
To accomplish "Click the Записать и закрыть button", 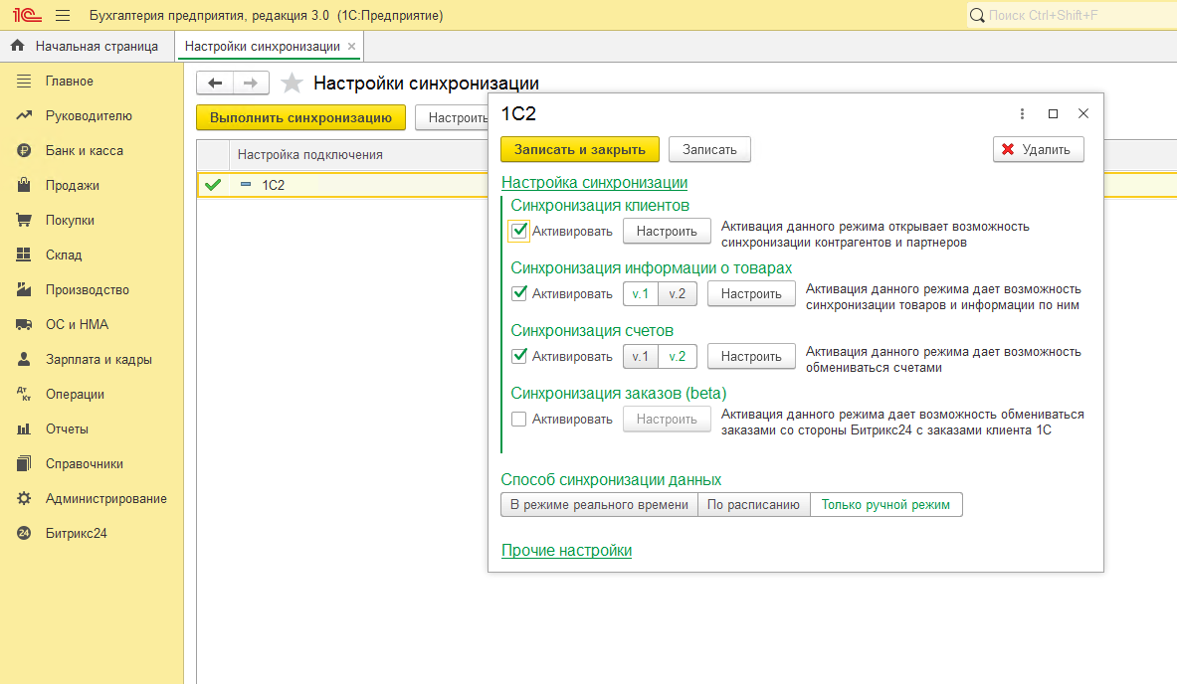I will click(579, 149).
